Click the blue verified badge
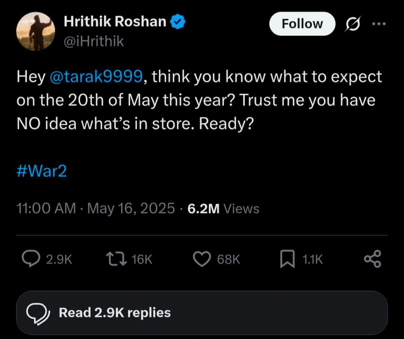Screen dimensions: 404x339 coord(178,22)
